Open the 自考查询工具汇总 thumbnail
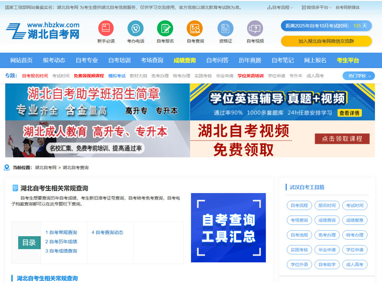 (x=228, y=228)
